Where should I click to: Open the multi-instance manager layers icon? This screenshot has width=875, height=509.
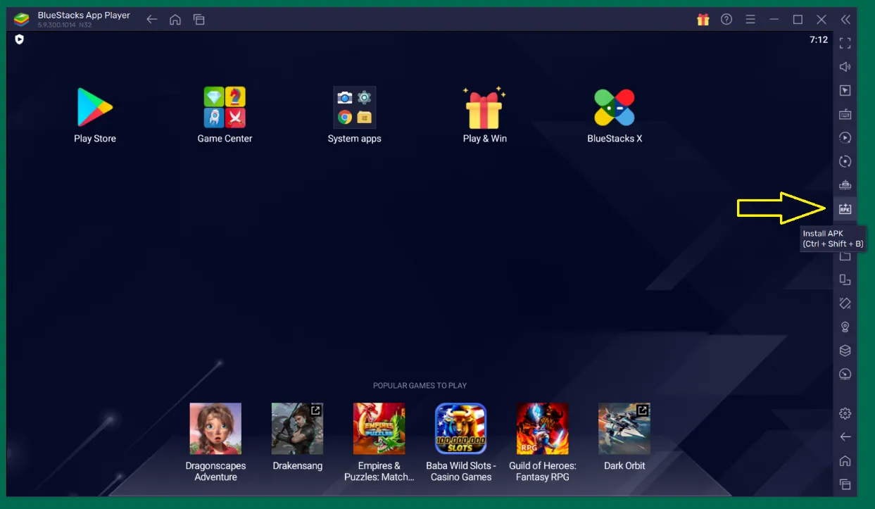point(845,351)
